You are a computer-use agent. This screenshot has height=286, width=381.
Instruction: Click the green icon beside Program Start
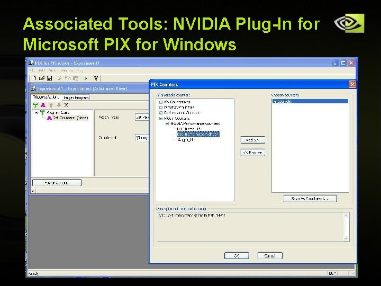42,112
